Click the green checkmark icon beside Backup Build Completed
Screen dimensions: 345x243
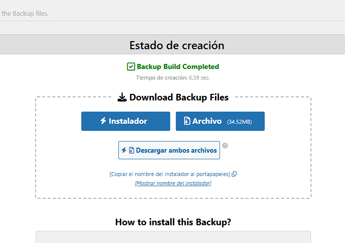coord(131,66)
